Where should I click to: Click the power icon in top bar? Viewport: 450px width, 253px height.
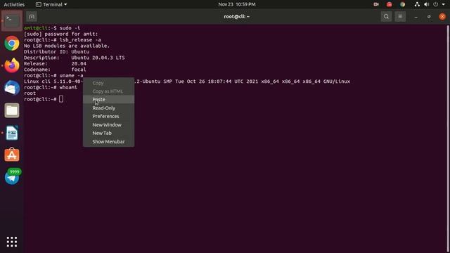click(436, 4)
